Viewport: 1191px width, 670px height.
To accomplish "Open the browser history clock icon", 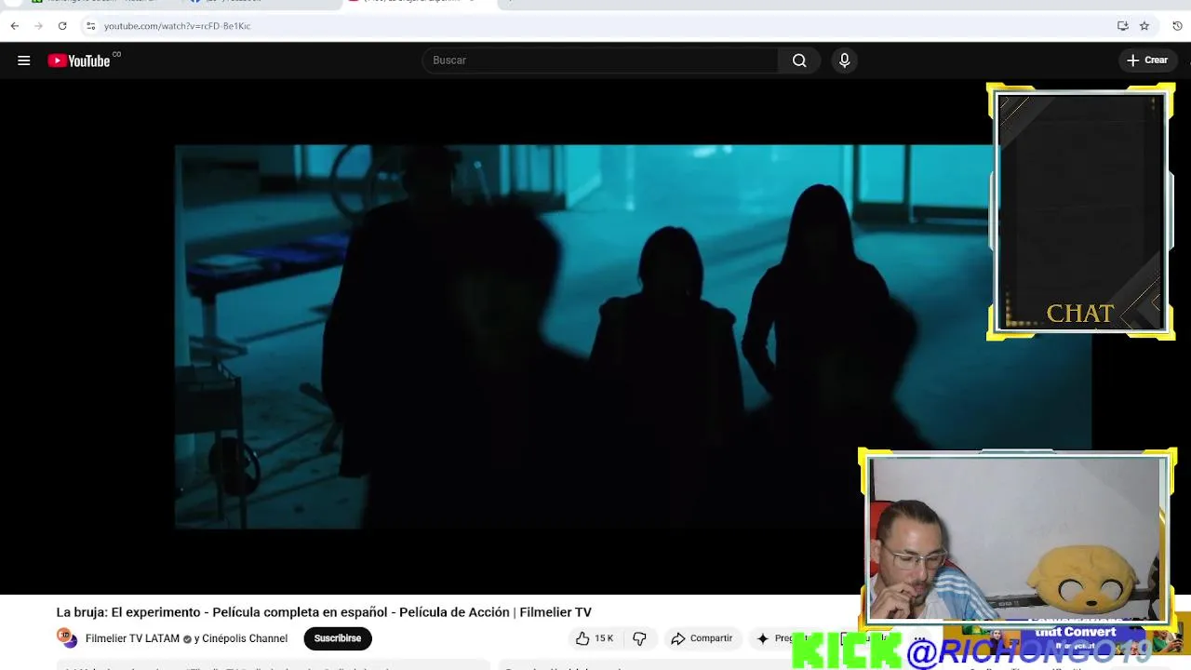I will click(x=1177, y=26).
